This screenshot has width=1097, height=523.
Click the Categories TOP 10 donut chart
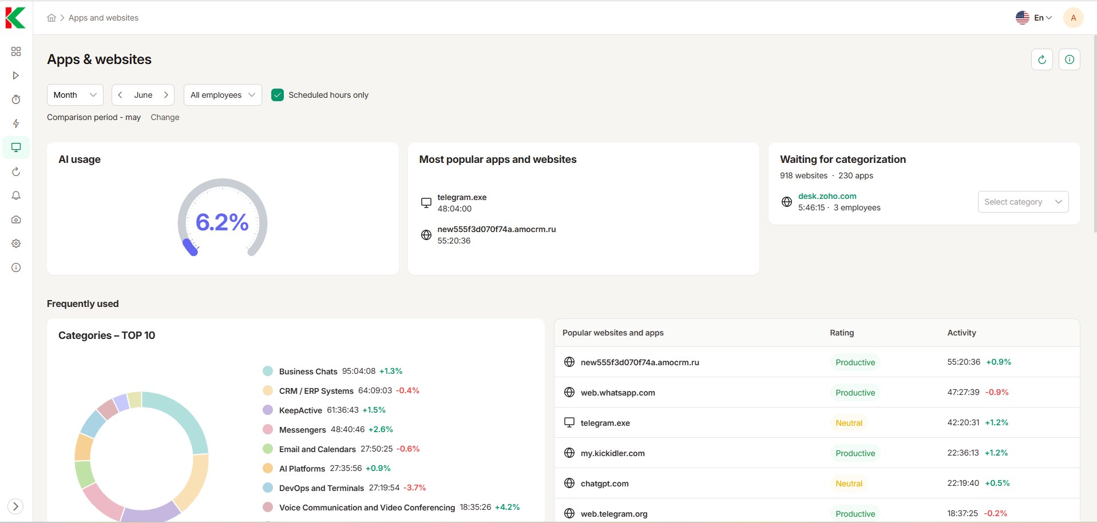tap(142, 457)
